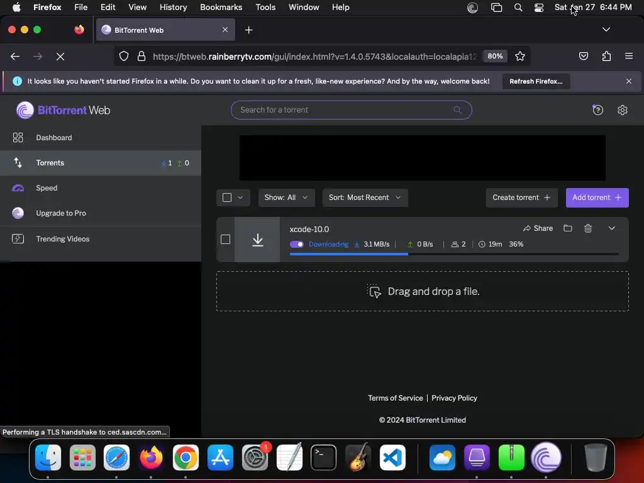The height and width of the screenshot is (483, 644).
Task: Bookmark this page with the star icon
Action: [520, 56]
